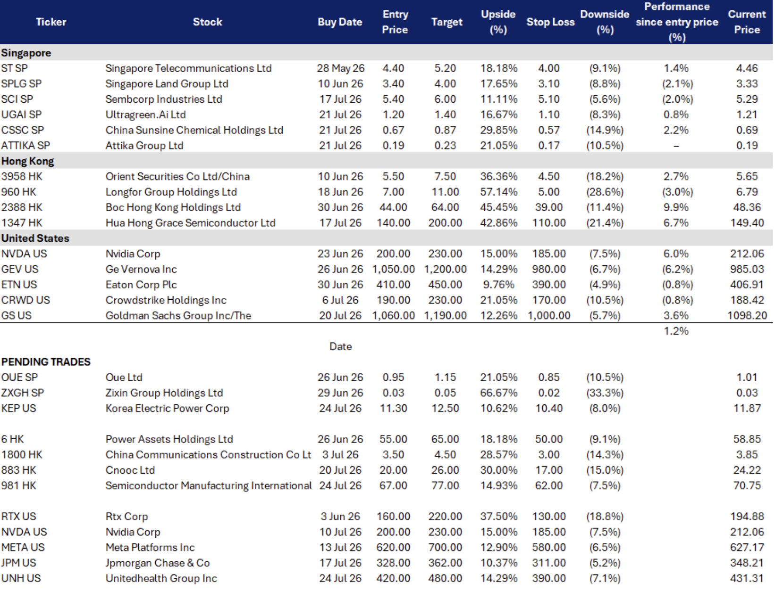775x591 pixels.
Task: Select the United States section row
Action: (387, 238)
